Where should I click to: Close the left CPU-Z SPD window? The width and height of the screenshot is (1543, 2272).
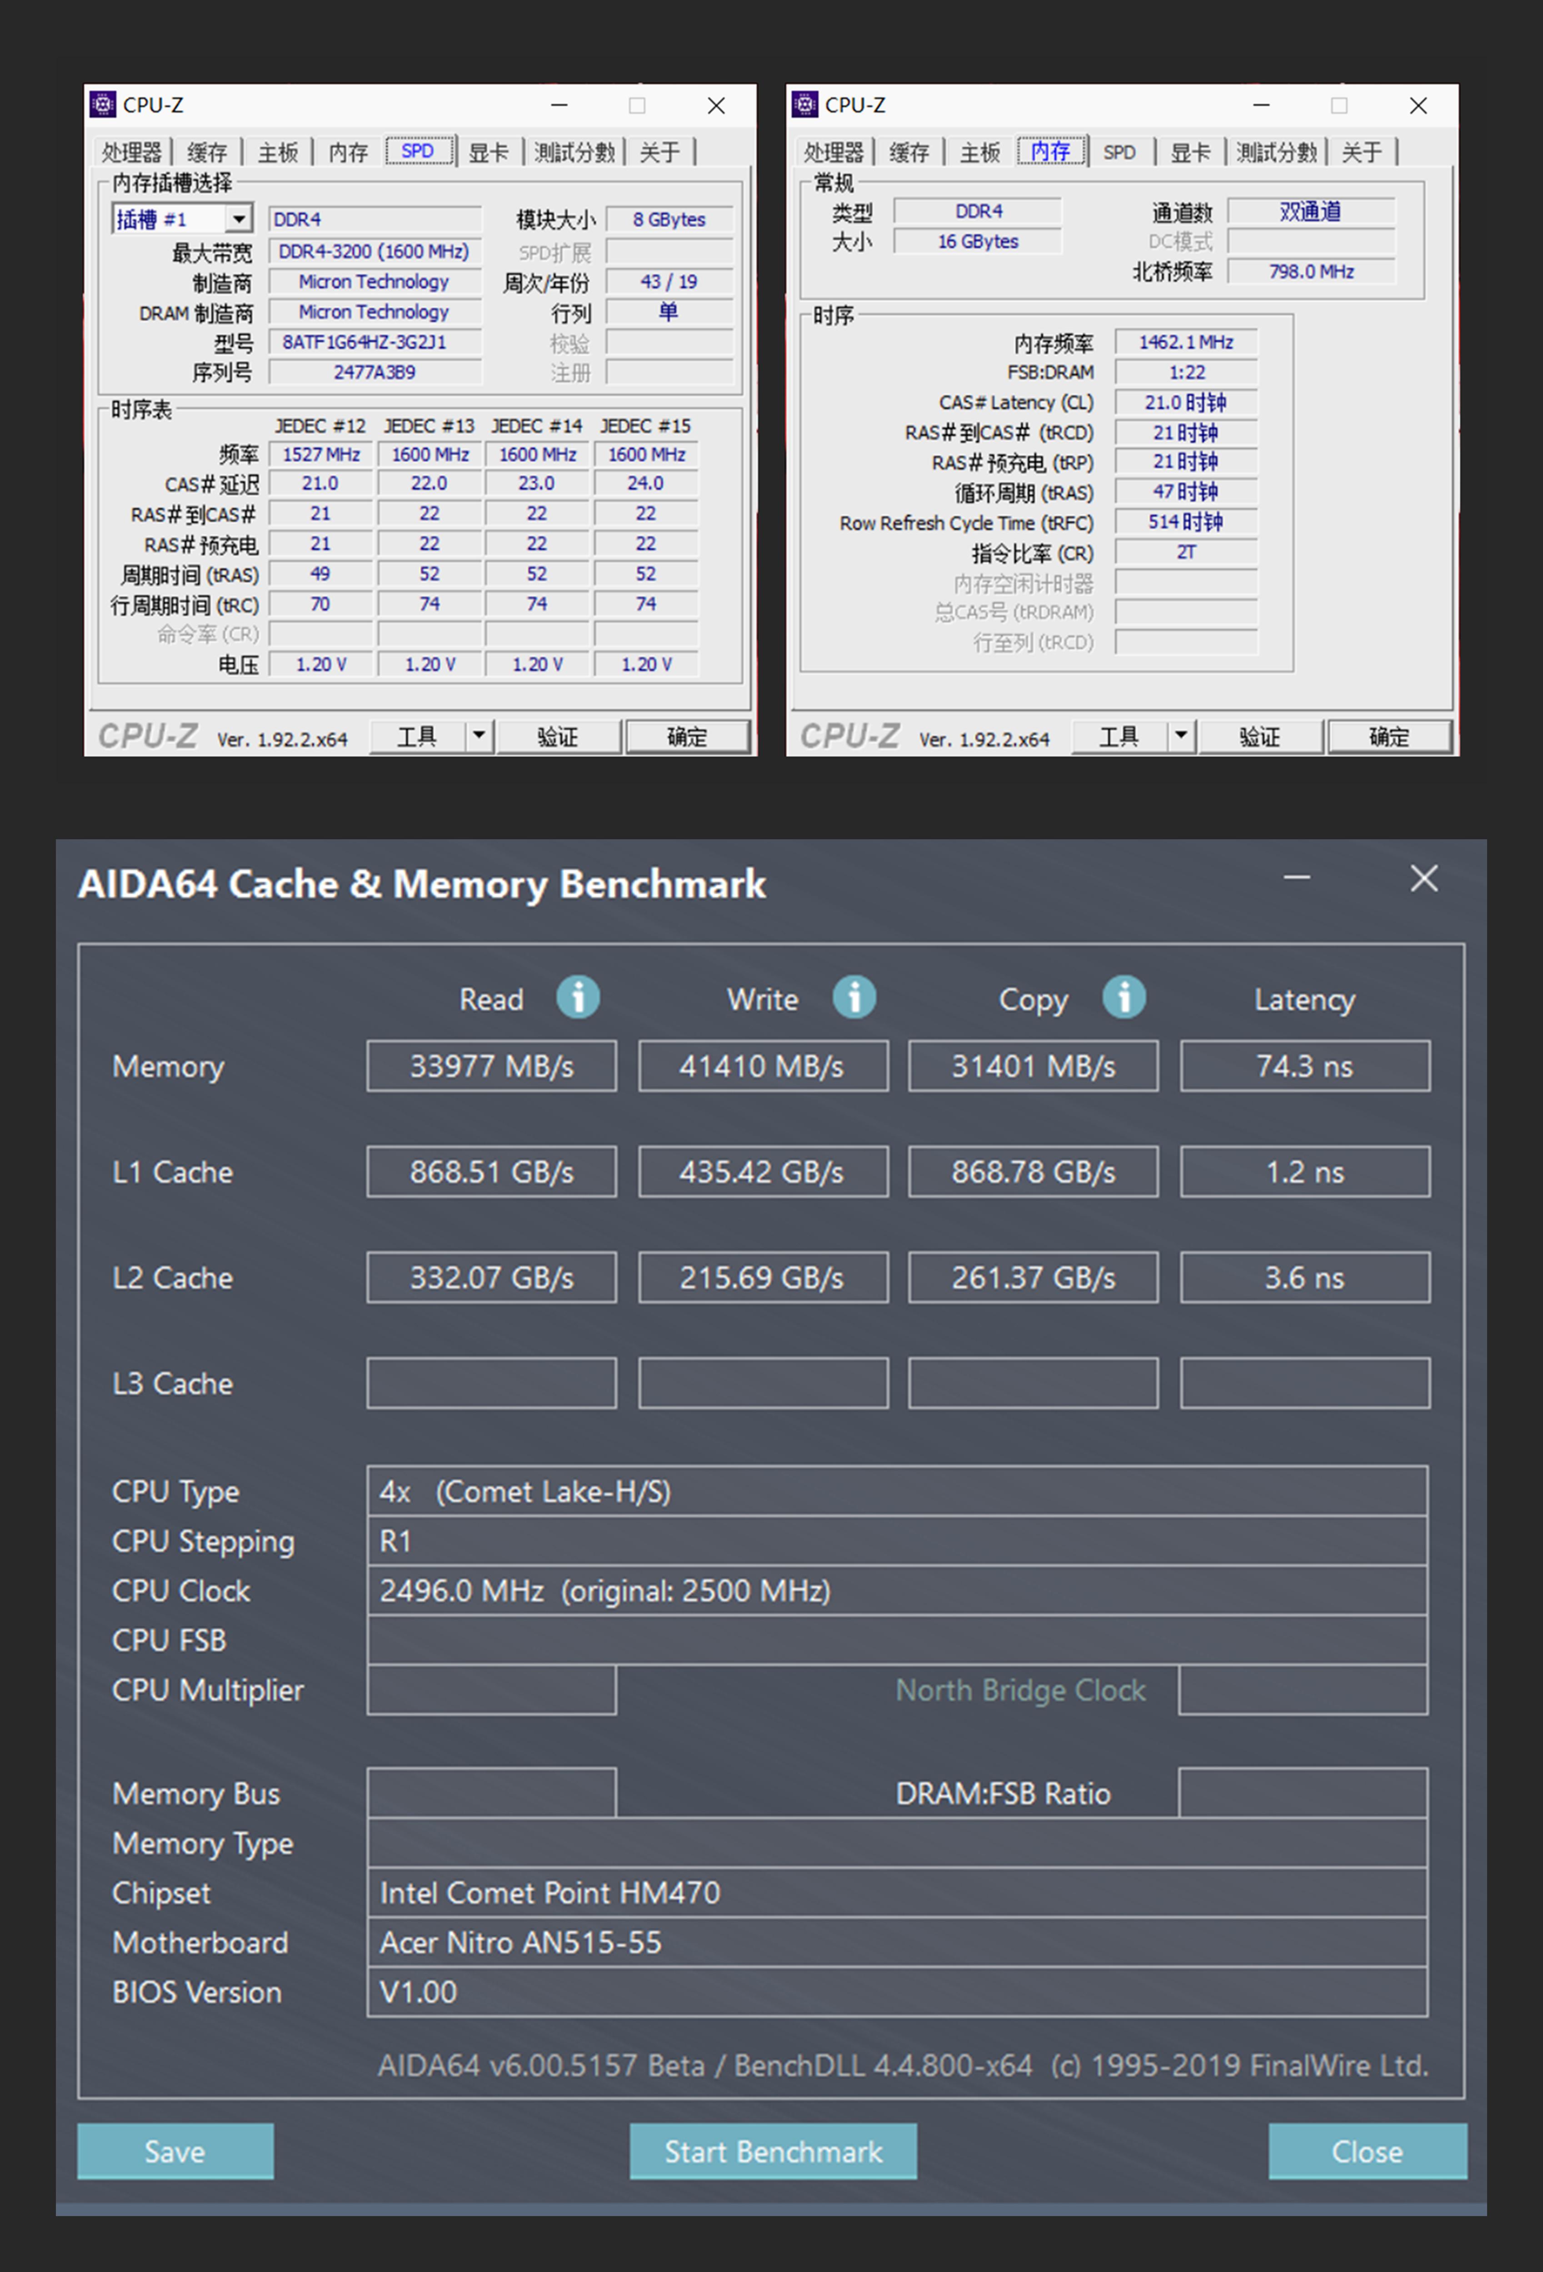pos(716,105)
